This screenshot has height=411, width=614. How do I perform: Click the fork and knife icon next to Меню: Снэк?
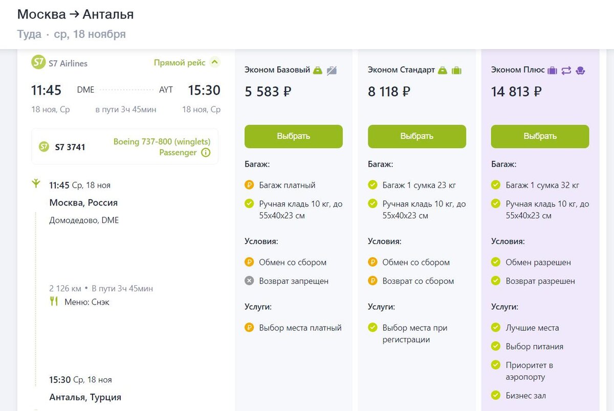tap(54, 302)
